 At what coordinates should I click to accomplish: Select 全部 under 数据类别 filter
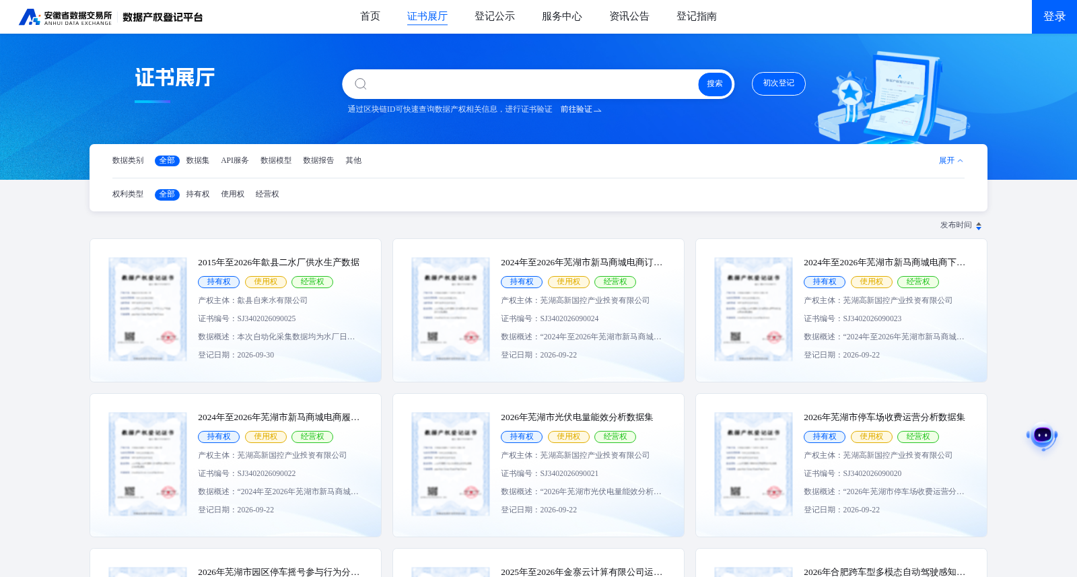tap(167, 160)
